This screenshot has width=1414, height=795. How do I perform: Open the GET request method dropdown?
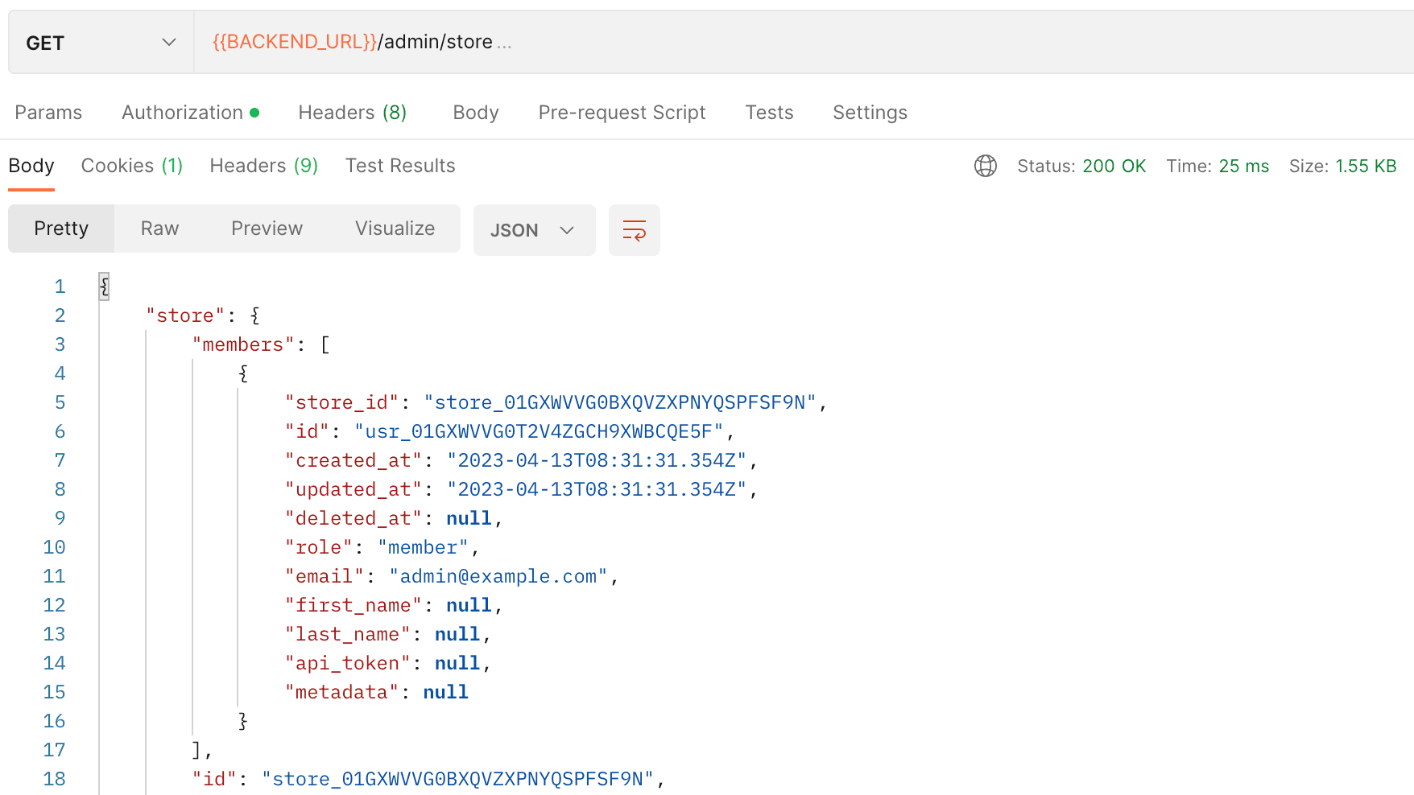(x=99, y=42)
